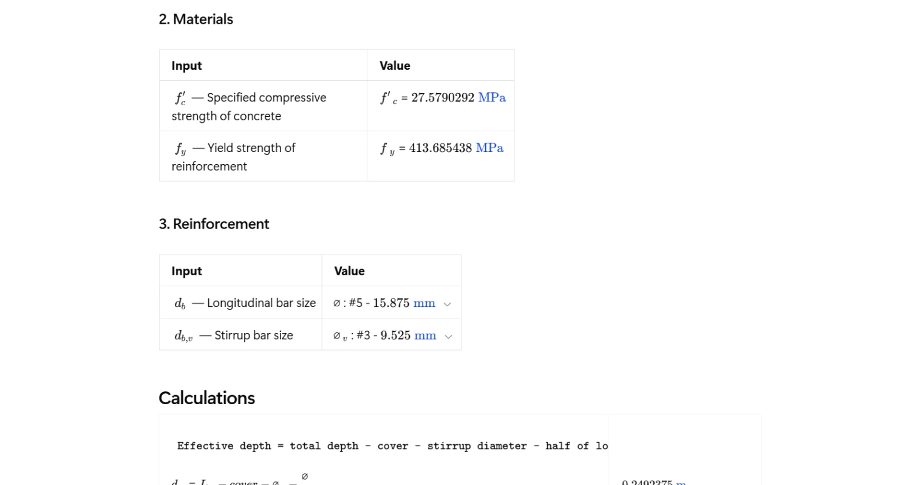The image size is (923, 485).
Task: Click the Value header in Materials table
Action: click(395, 66)
